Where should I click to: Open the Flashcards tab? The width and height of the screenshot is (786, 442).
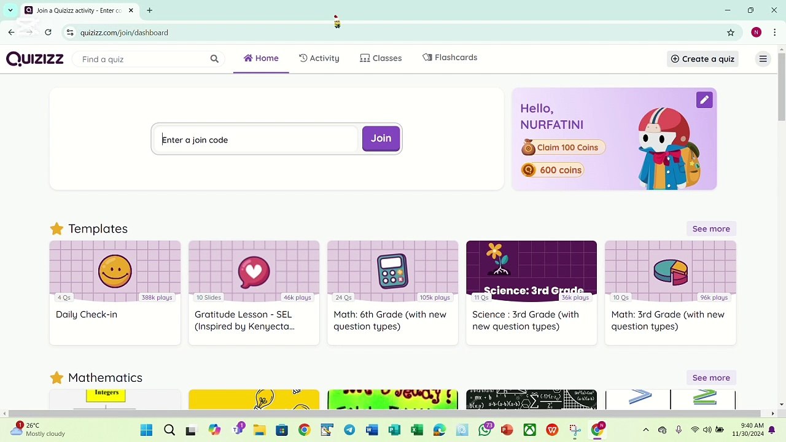tap(449, 58)
